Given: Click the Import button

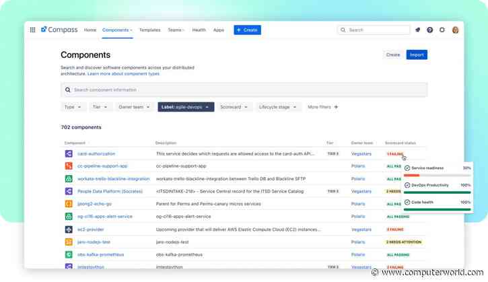Looking at the screenshot, I should [x=417, y=55].
